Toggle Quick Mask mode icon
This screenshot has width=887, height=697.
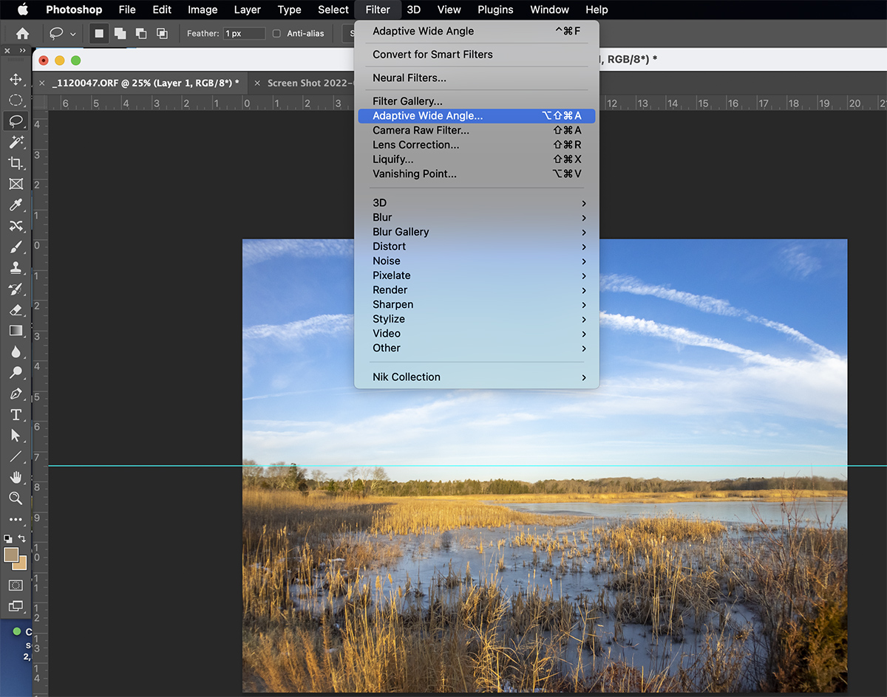point(16,585)
